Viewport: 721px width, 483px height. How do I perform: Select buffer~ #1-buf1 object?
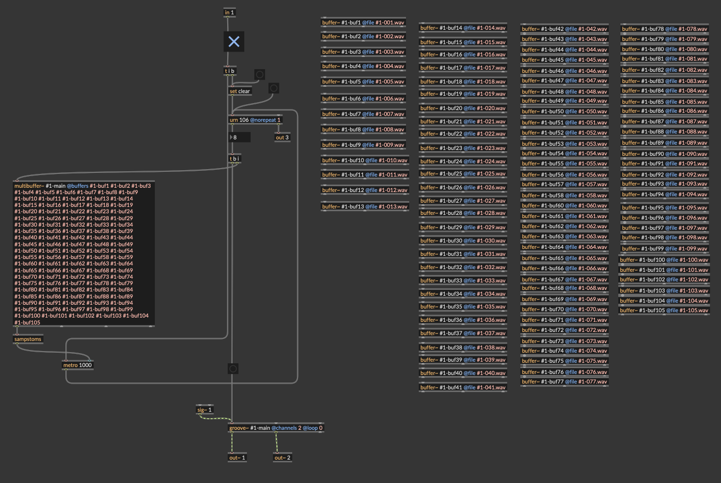click(363, 22)
